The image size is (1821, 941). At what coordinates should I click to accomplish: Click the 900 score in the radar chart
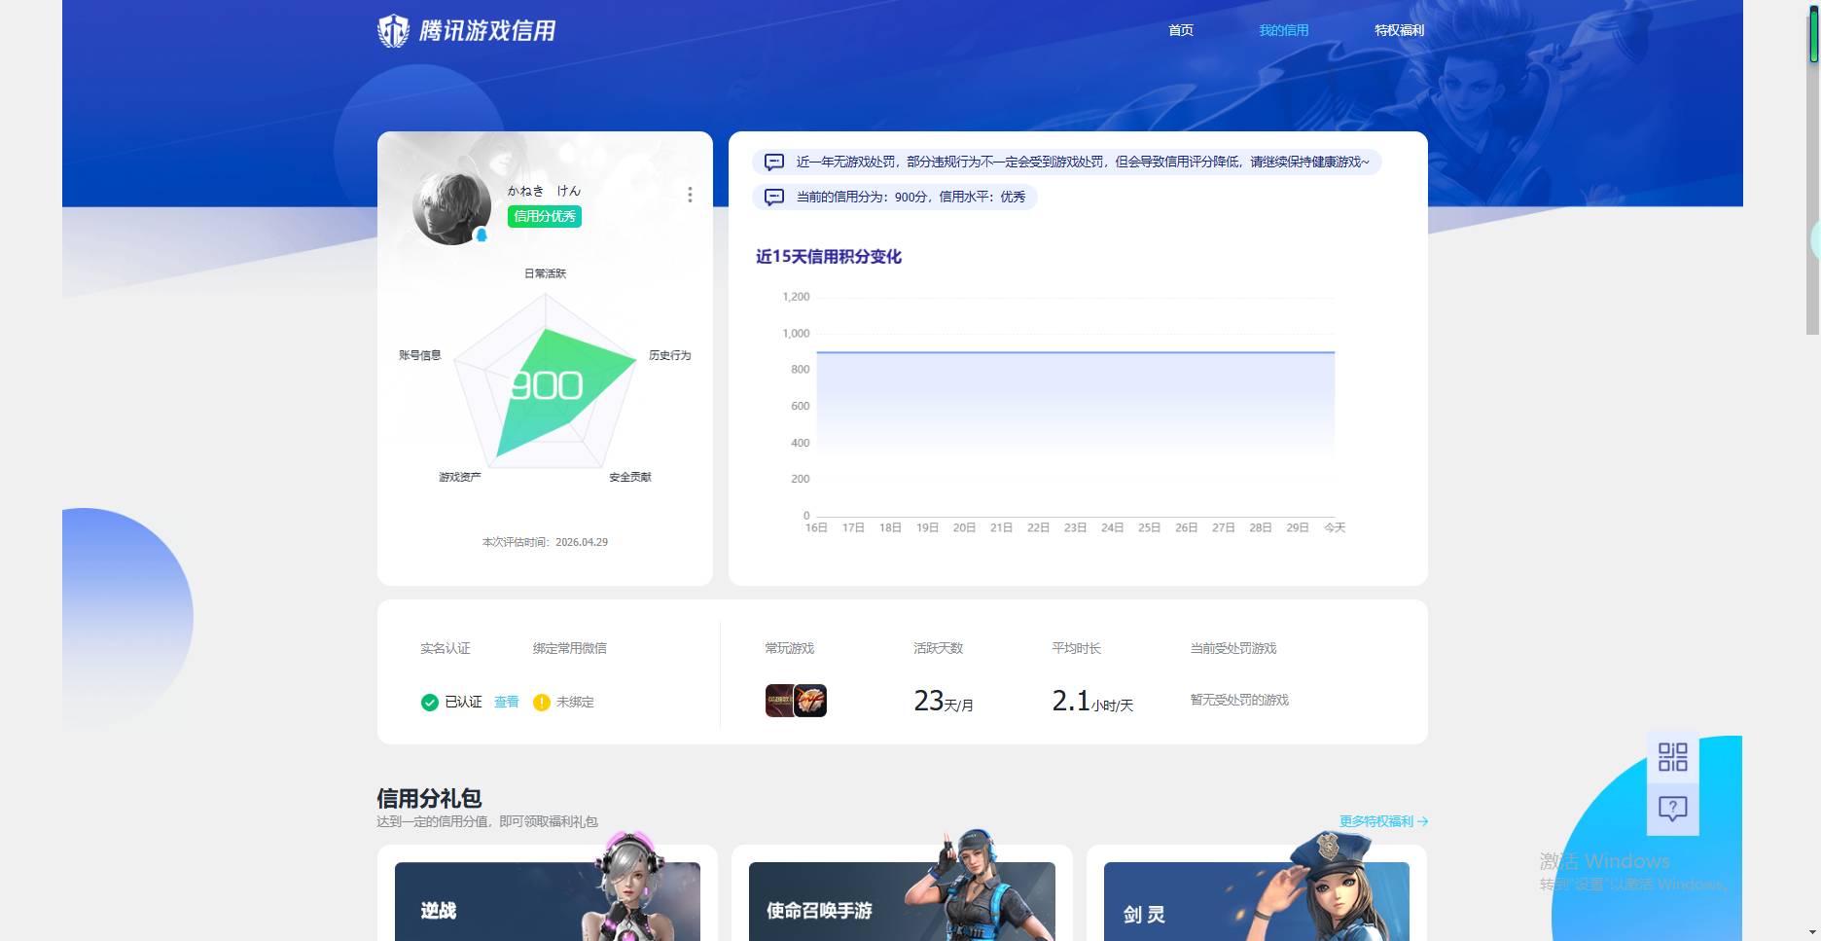[x=547, y=385]
